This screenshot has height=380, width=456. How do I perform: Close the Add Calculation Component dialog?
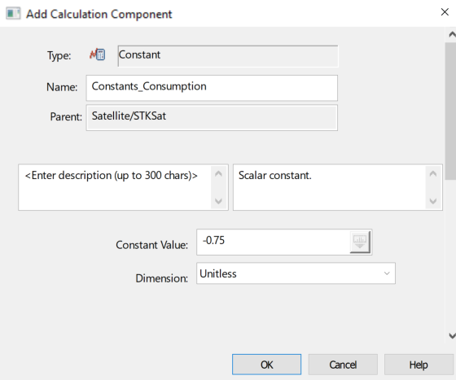pyautogui.click(x=445, y=12)
